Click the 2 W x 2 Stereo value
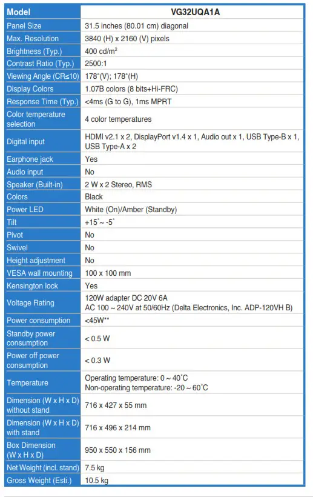The image size is (313, 497). 119,184
